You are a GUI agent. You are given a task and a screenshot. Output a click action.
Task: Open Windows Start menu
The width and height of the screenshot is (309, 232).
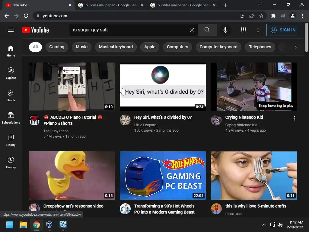(10, 225)
